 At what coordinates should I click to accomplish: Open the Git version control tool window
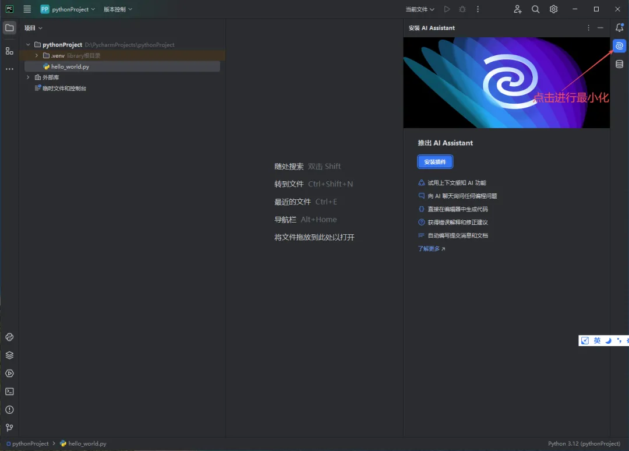tap(10, 428)
